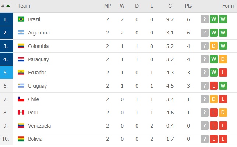
Task: Click the Brazil flag icon
Action: click(x=21, y=19)
